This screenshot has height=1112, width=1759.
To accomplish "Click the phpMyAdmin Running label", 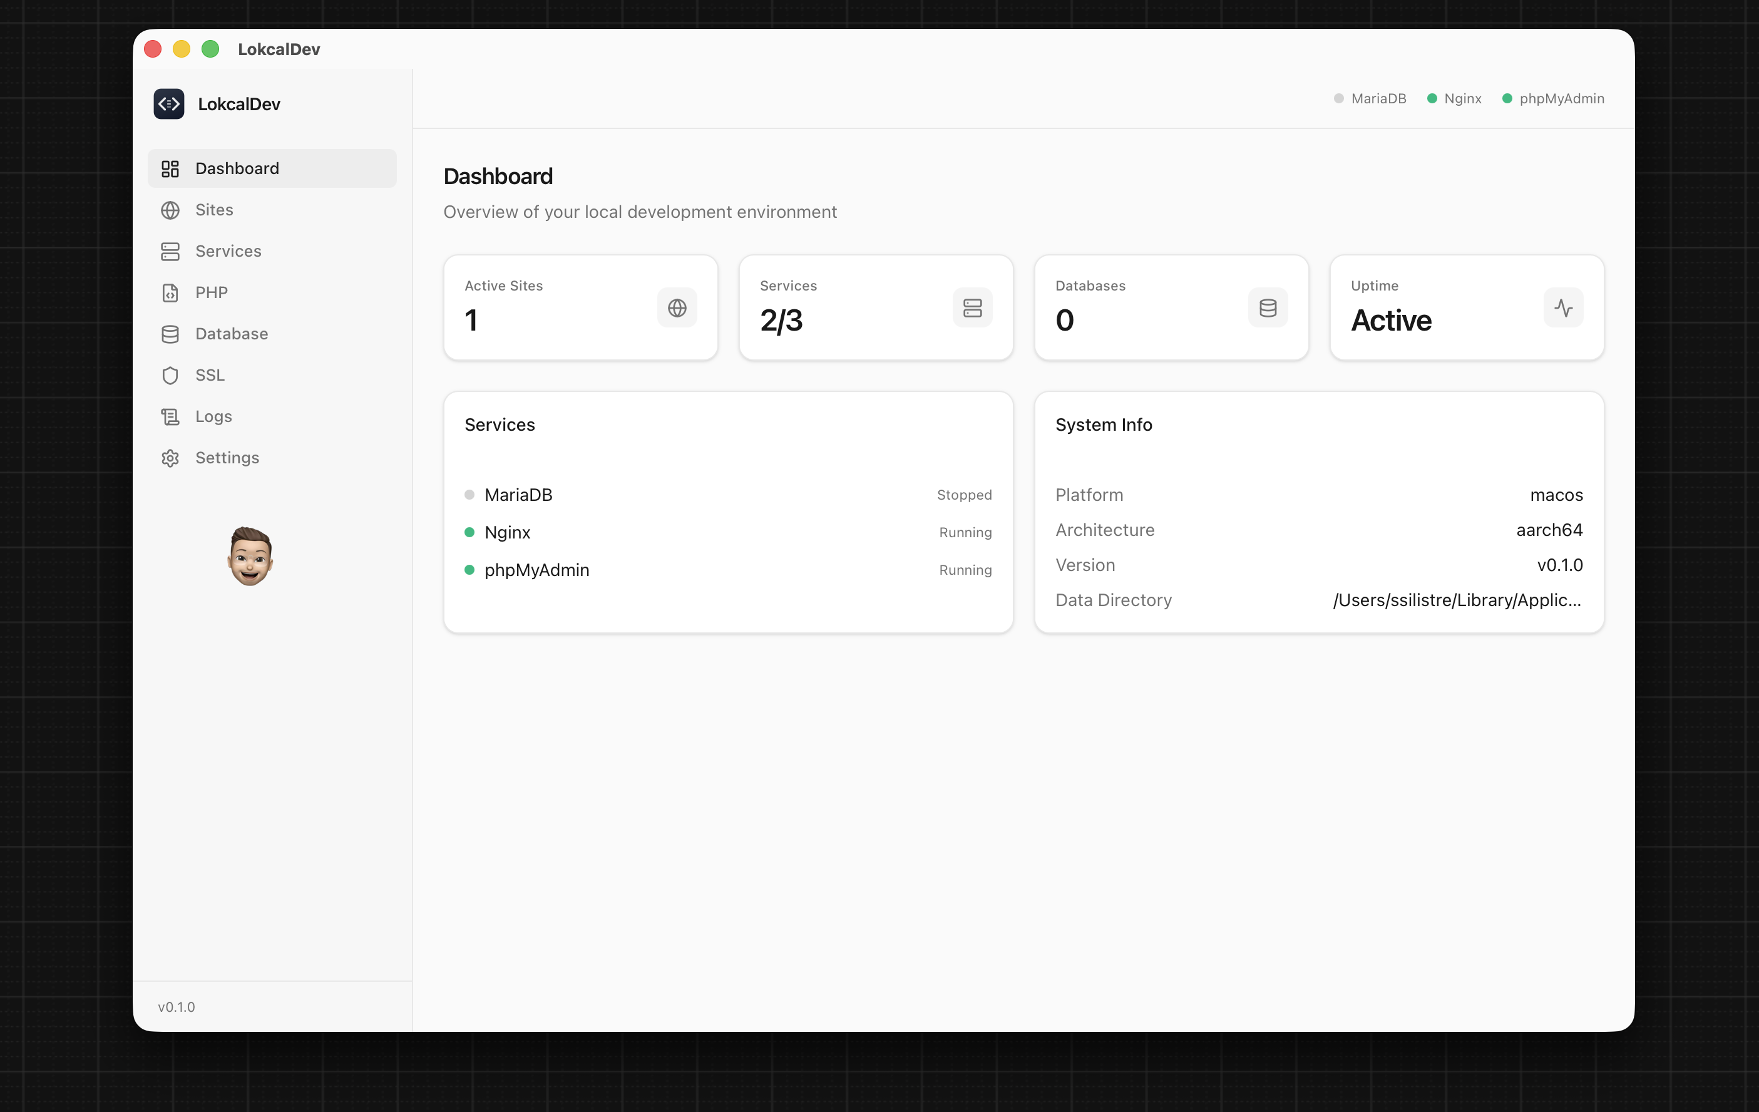I will point(965,570).
